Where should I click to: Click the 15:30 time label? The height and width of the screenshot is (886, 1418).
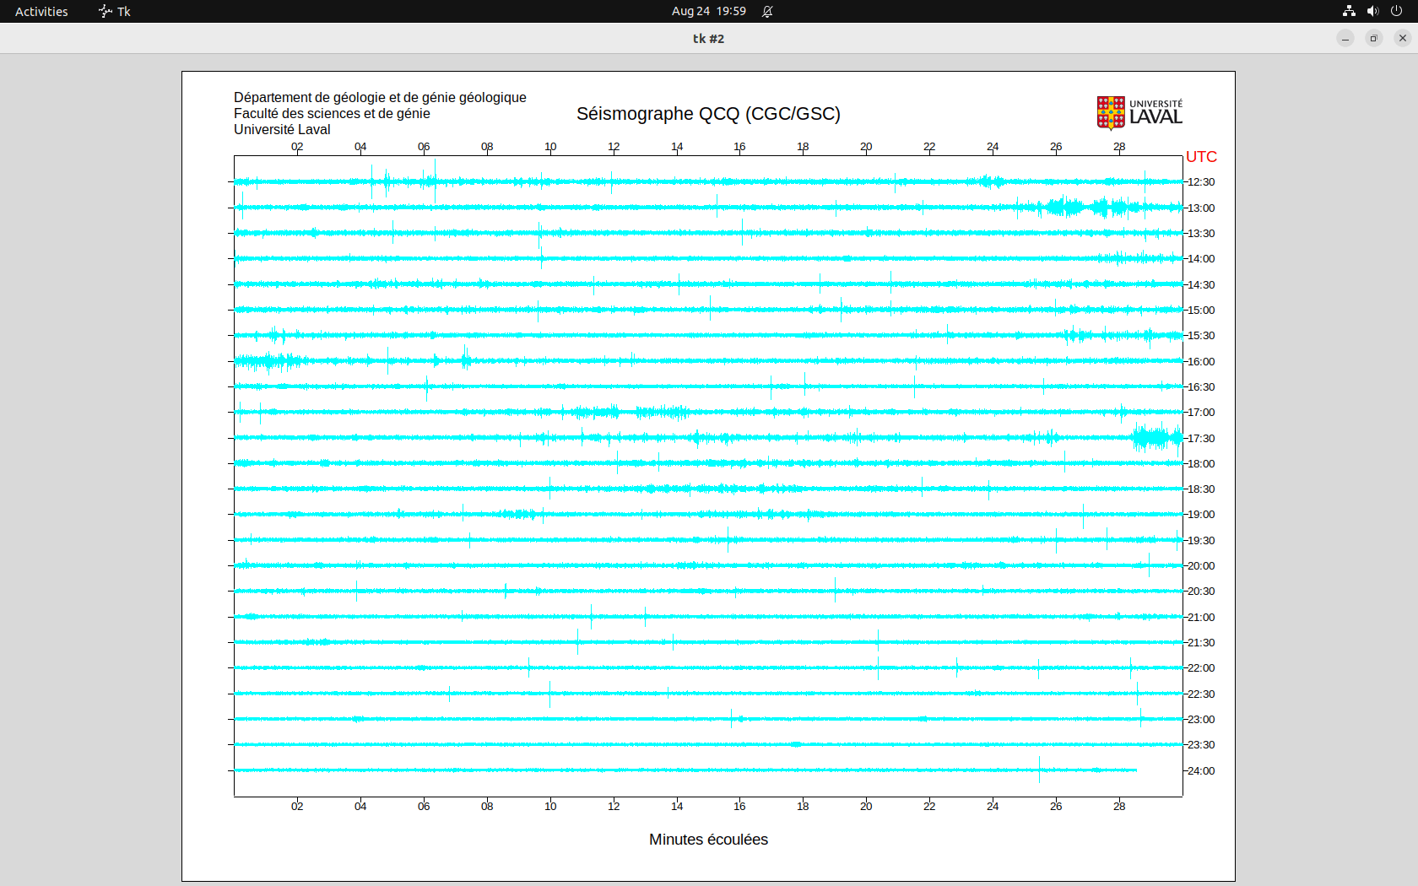1201,336
